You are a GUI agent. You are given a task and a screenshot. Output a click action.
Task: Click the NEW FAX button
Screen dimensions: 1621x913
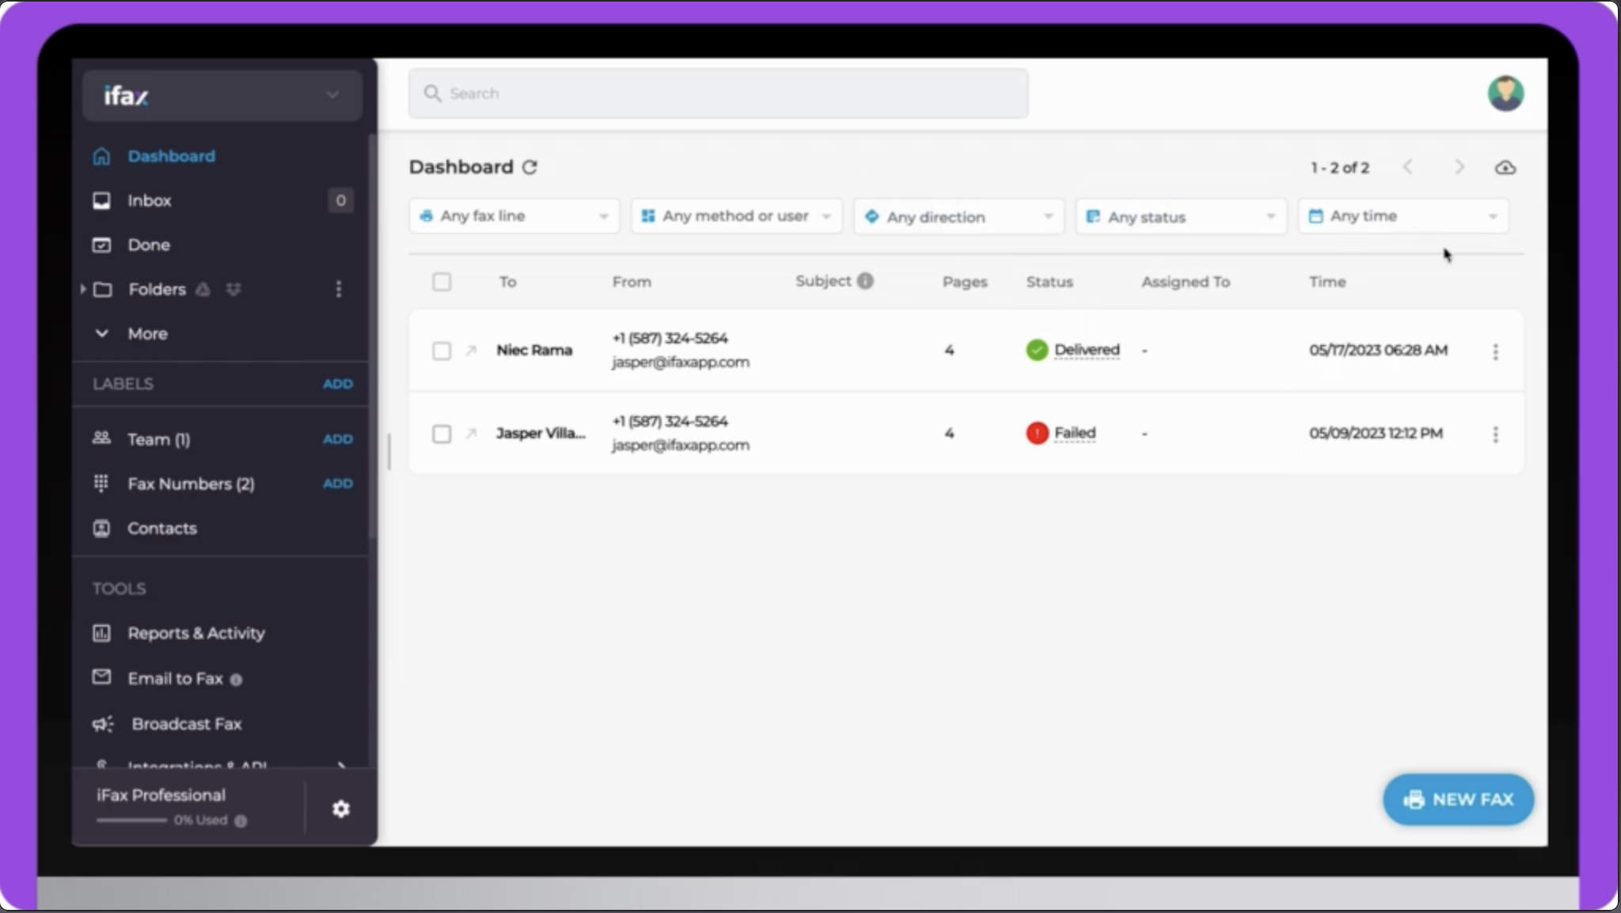click(x=1457, y=799)
